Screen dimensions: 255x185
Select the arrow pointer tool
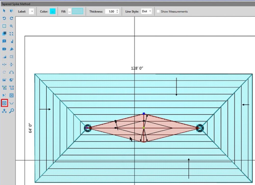(4, 11)
